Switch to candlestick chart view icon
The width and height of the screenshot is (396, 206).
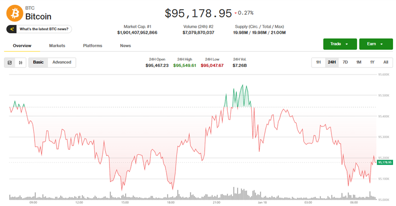(x=21, y=62)
